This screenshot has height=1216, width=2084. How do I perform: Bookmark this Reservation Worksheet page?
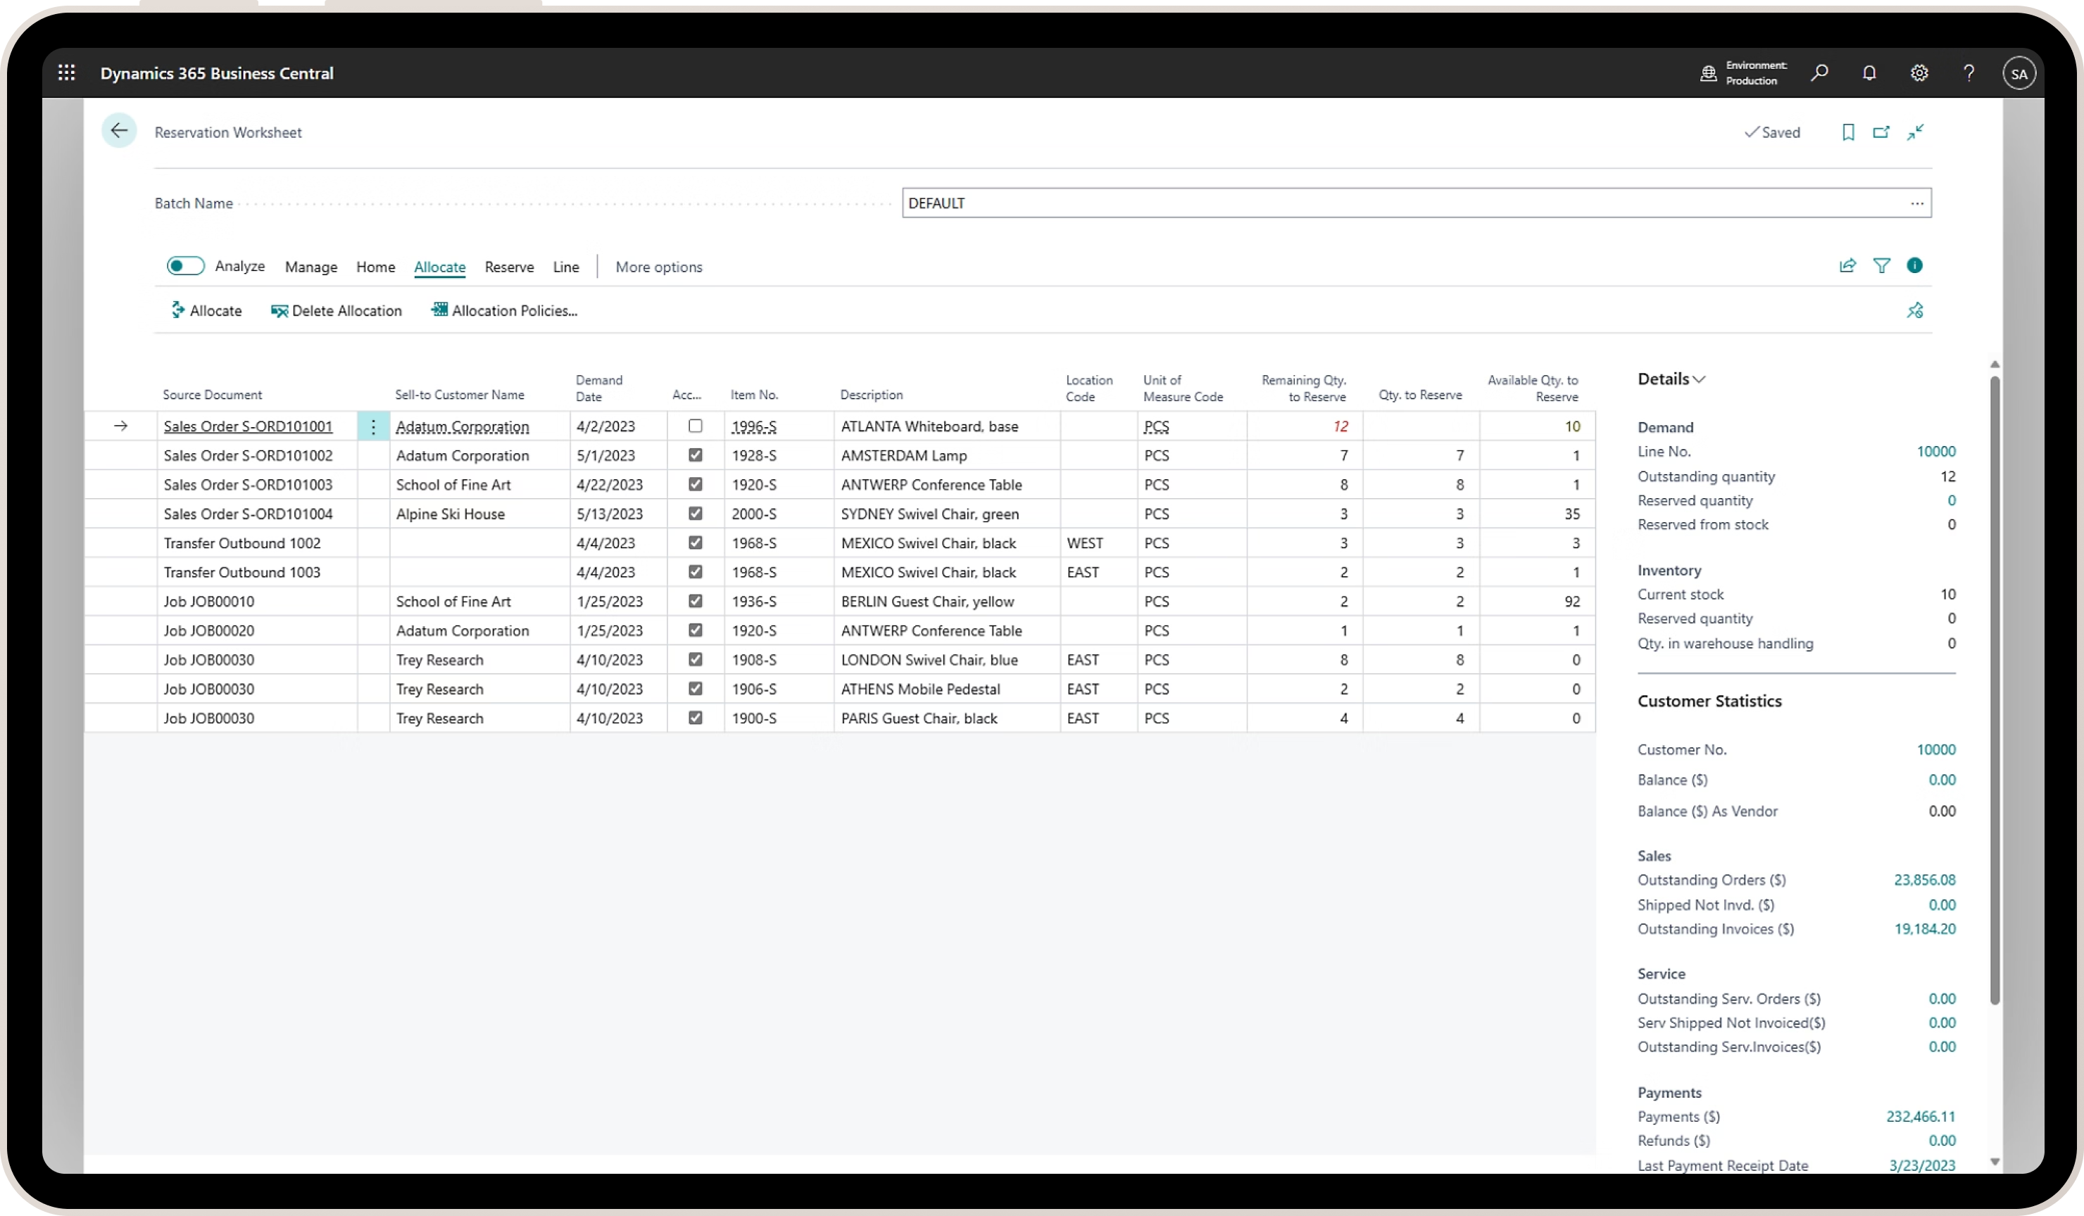coord(1847,132)
